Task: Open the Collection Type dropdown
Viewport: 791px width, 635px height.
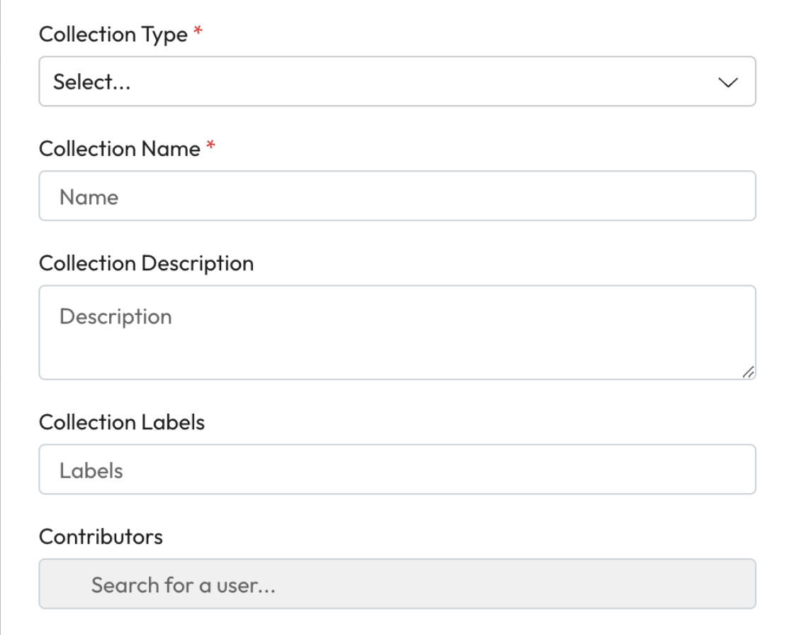Action: 397,82
